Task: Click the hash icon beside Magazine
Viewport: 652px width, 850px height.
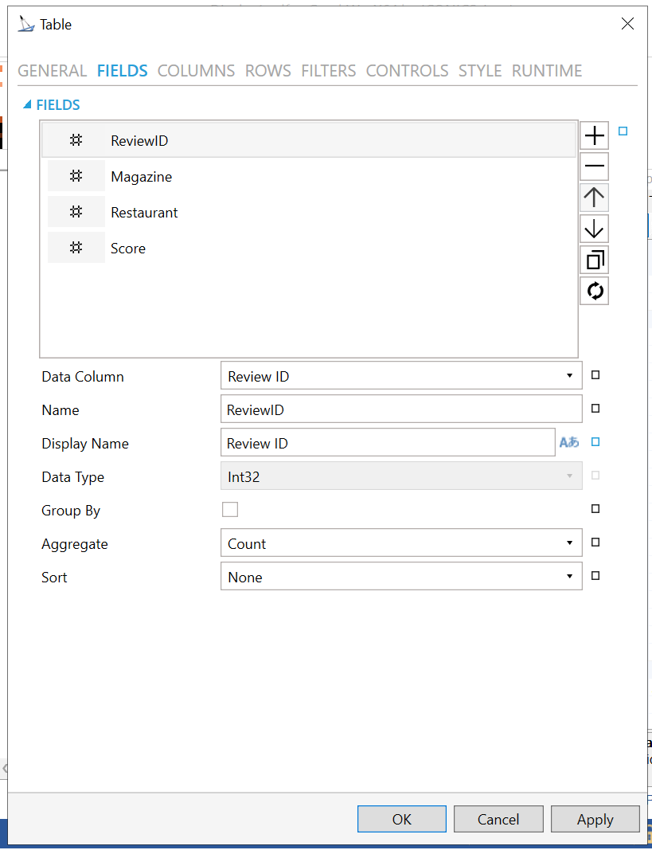Action: 76,176
